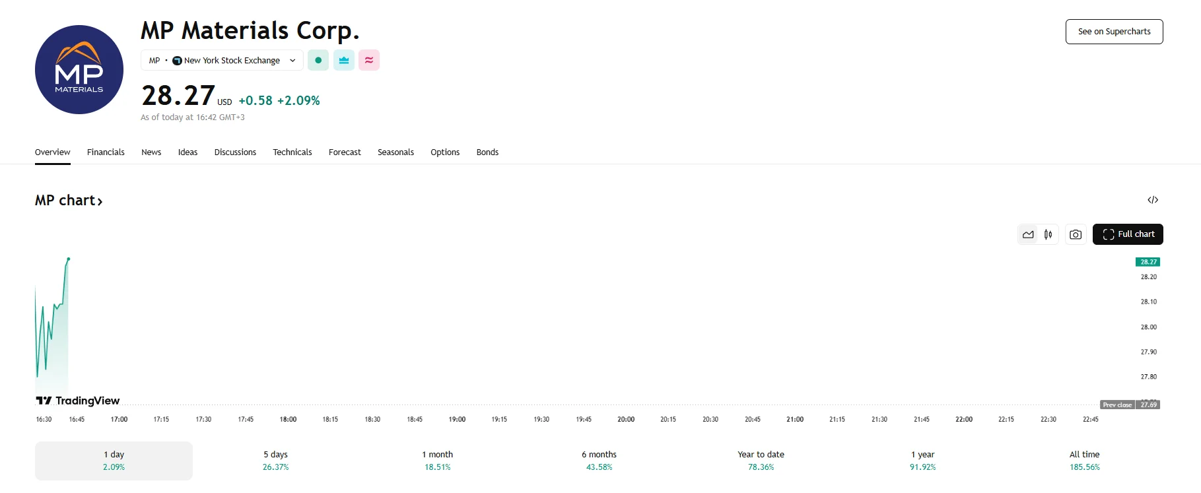Click the TradingView logo on chart

[x=78, y=401]
